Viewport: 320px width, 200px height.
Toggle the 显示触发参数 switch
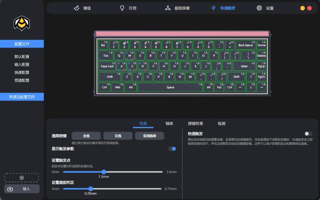click(172, 149)
